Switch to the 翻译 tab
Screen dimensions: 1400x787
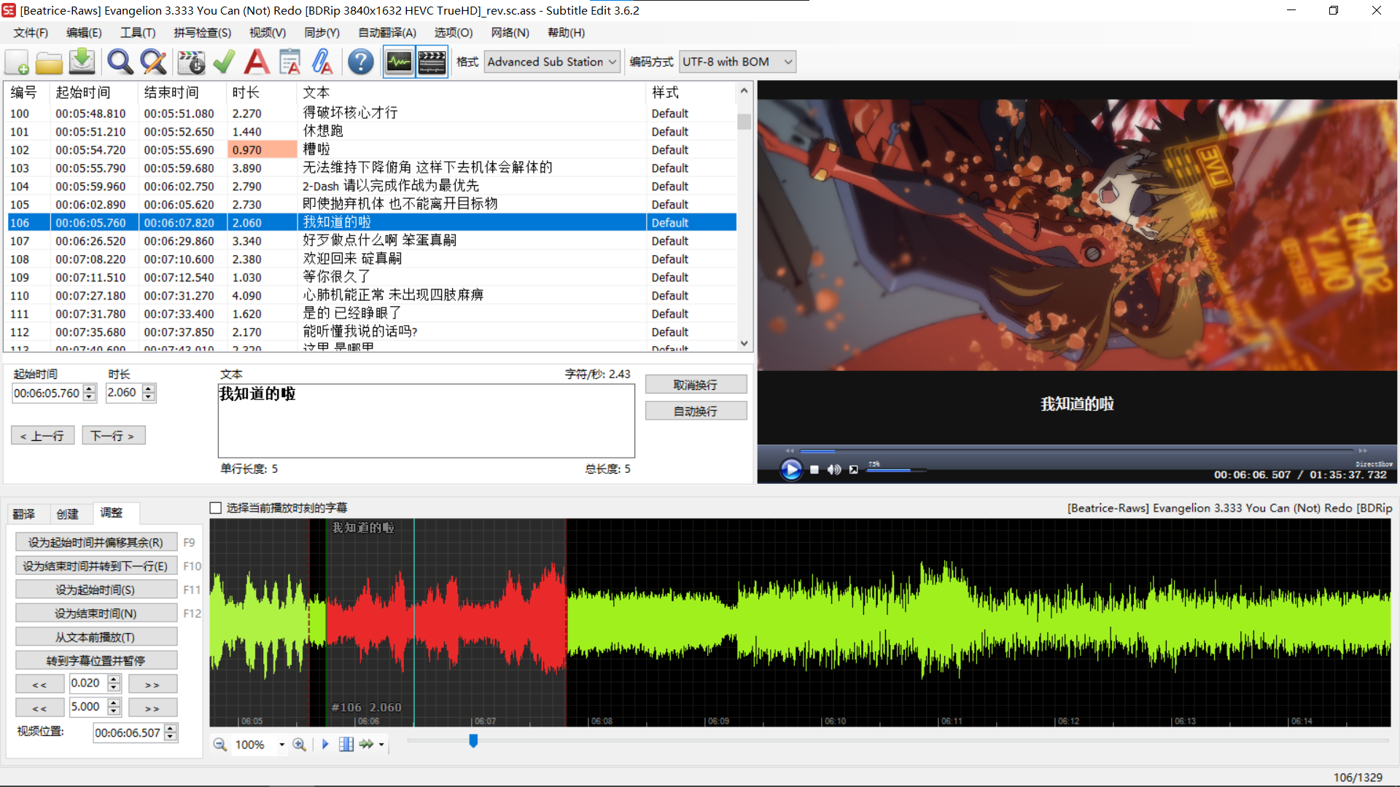click(x=24, y=514)
